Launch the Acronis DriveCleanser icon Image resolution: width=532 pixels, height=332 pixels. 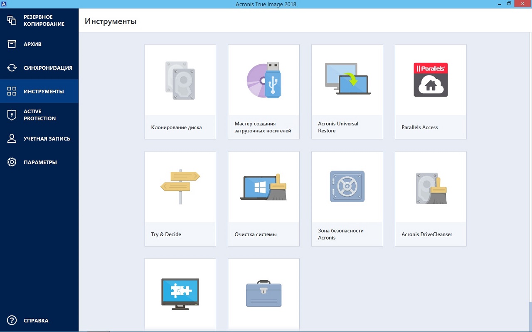pos(431,188)
